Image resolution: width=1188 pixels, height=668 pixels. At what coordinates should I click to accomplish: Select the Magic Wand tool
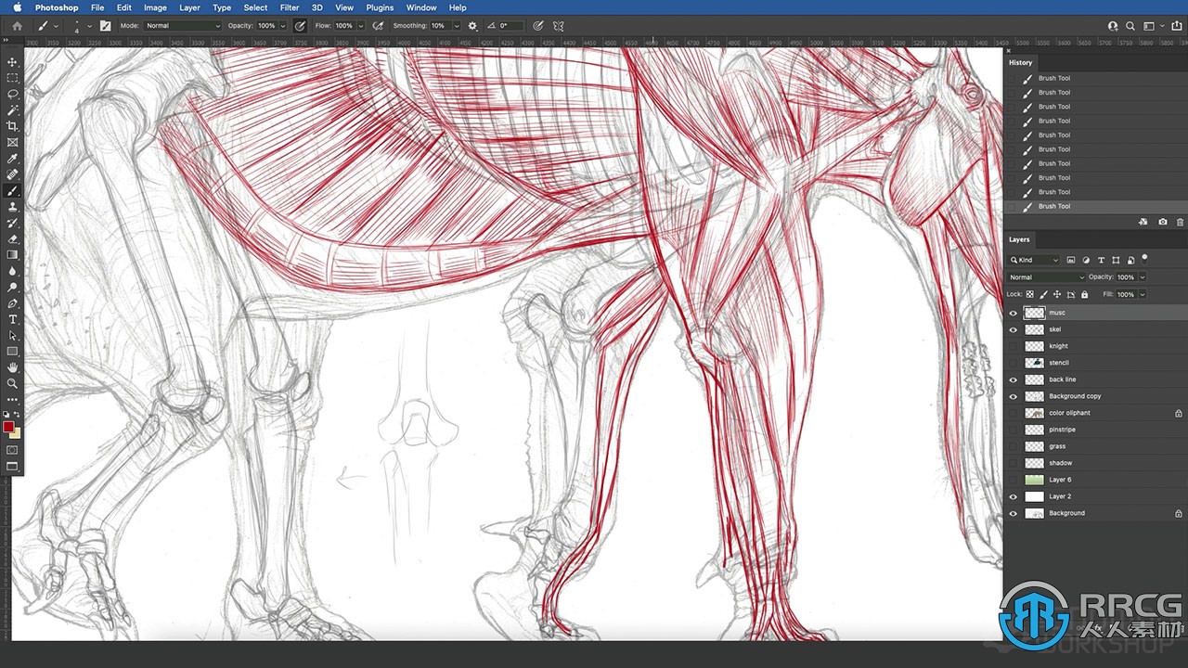point(13,110)
